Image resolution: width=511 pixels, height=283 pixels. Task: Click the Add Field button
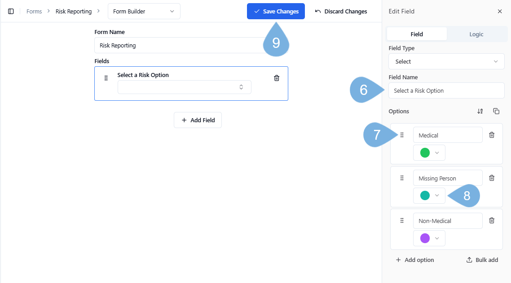point(198,120)
